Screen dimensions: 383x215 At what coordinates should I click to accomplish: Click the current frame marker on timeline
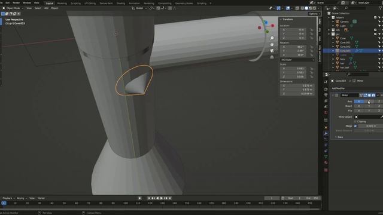tap(4, 203)
